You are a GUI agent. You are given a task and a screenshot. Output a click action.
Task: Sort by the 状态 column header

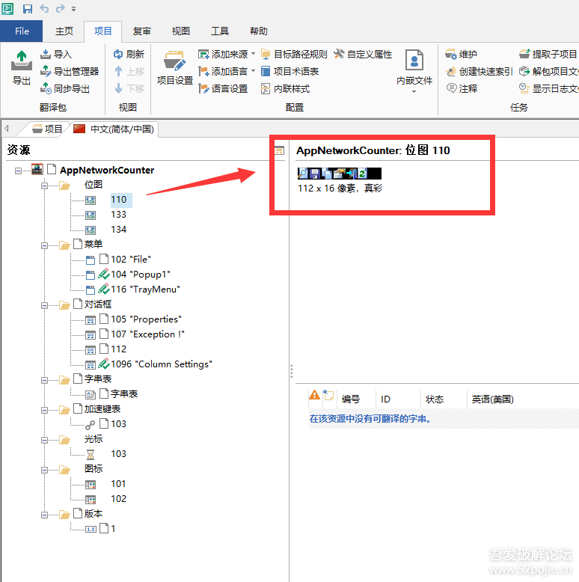[435, 399]
